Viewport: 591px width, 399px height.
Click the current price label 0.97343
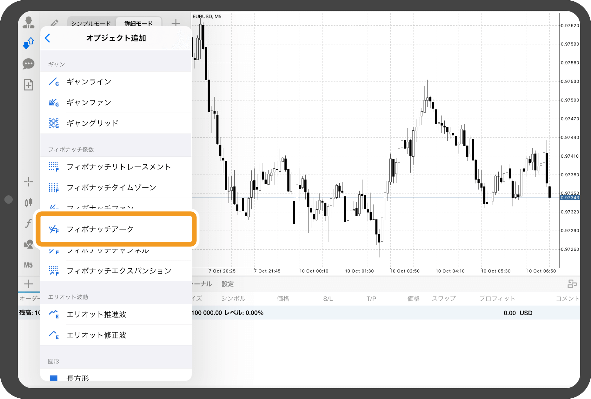(x=570, y=197)
